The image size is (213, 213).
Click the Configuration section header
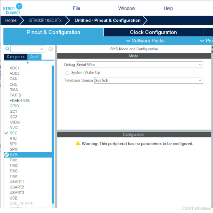click(134, 134)
